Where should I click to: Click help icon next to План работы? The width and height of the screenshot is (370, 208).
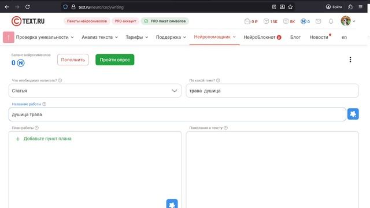click(x=36, y=128)
